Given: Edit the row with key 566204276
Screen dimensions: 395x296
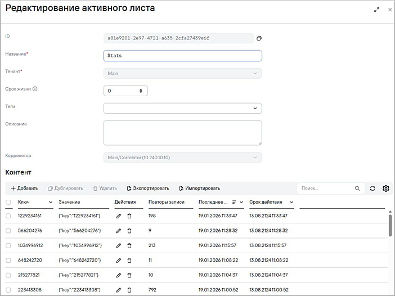Looking at the screenshot, I should pyautogui.click(x=118, y=231).
